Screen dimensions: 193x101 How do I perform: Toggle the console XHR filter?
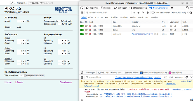point(171,77)
